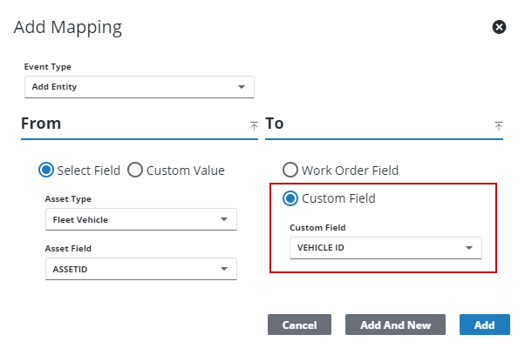The width and height of the screenshot is (525, 355).
Task: Click the Event Type field label
Action: pos(48,67)
